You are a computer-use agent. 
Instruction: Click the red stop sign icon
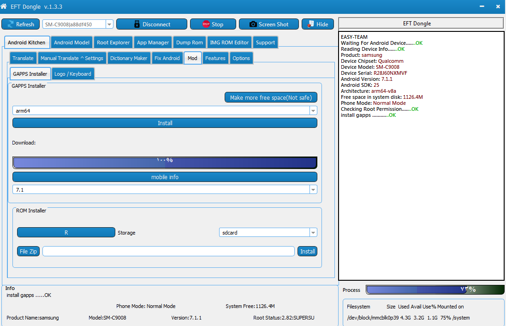click(x=206, y=24)
